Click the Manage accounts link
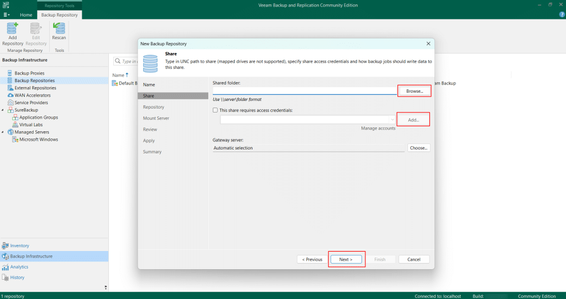 click(378, 128)
